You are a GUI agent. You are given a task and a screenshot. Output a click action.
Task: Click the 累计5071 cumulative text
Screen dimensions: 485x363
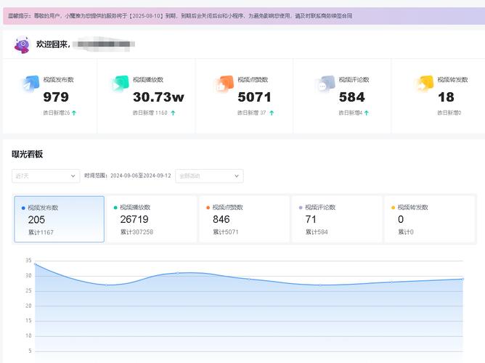pos(226,232)
